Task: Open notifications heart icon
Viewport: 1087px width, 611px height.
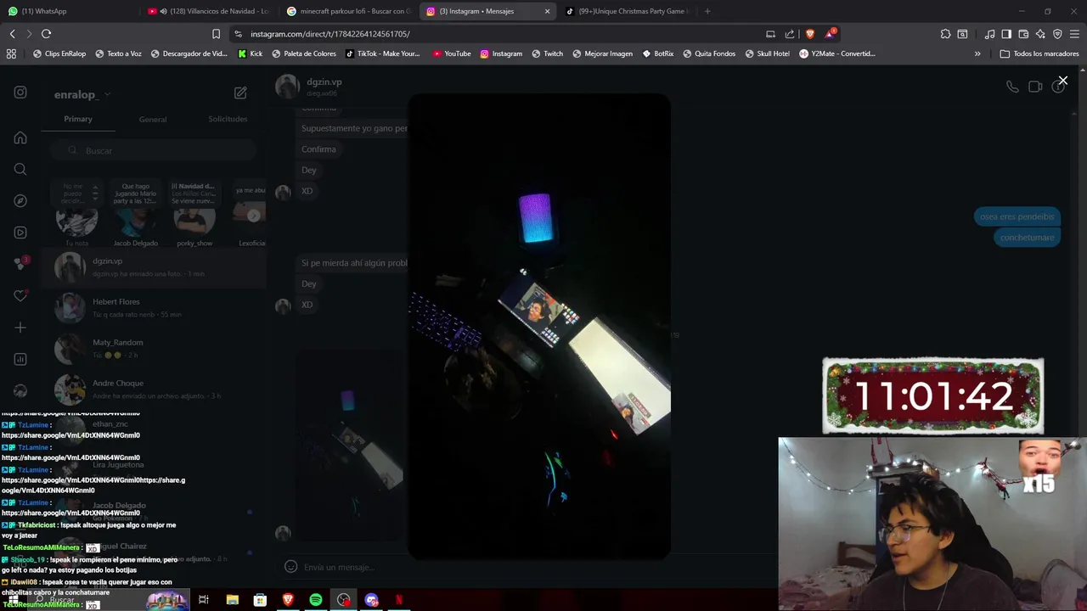Action: click(x=20, y=295)
